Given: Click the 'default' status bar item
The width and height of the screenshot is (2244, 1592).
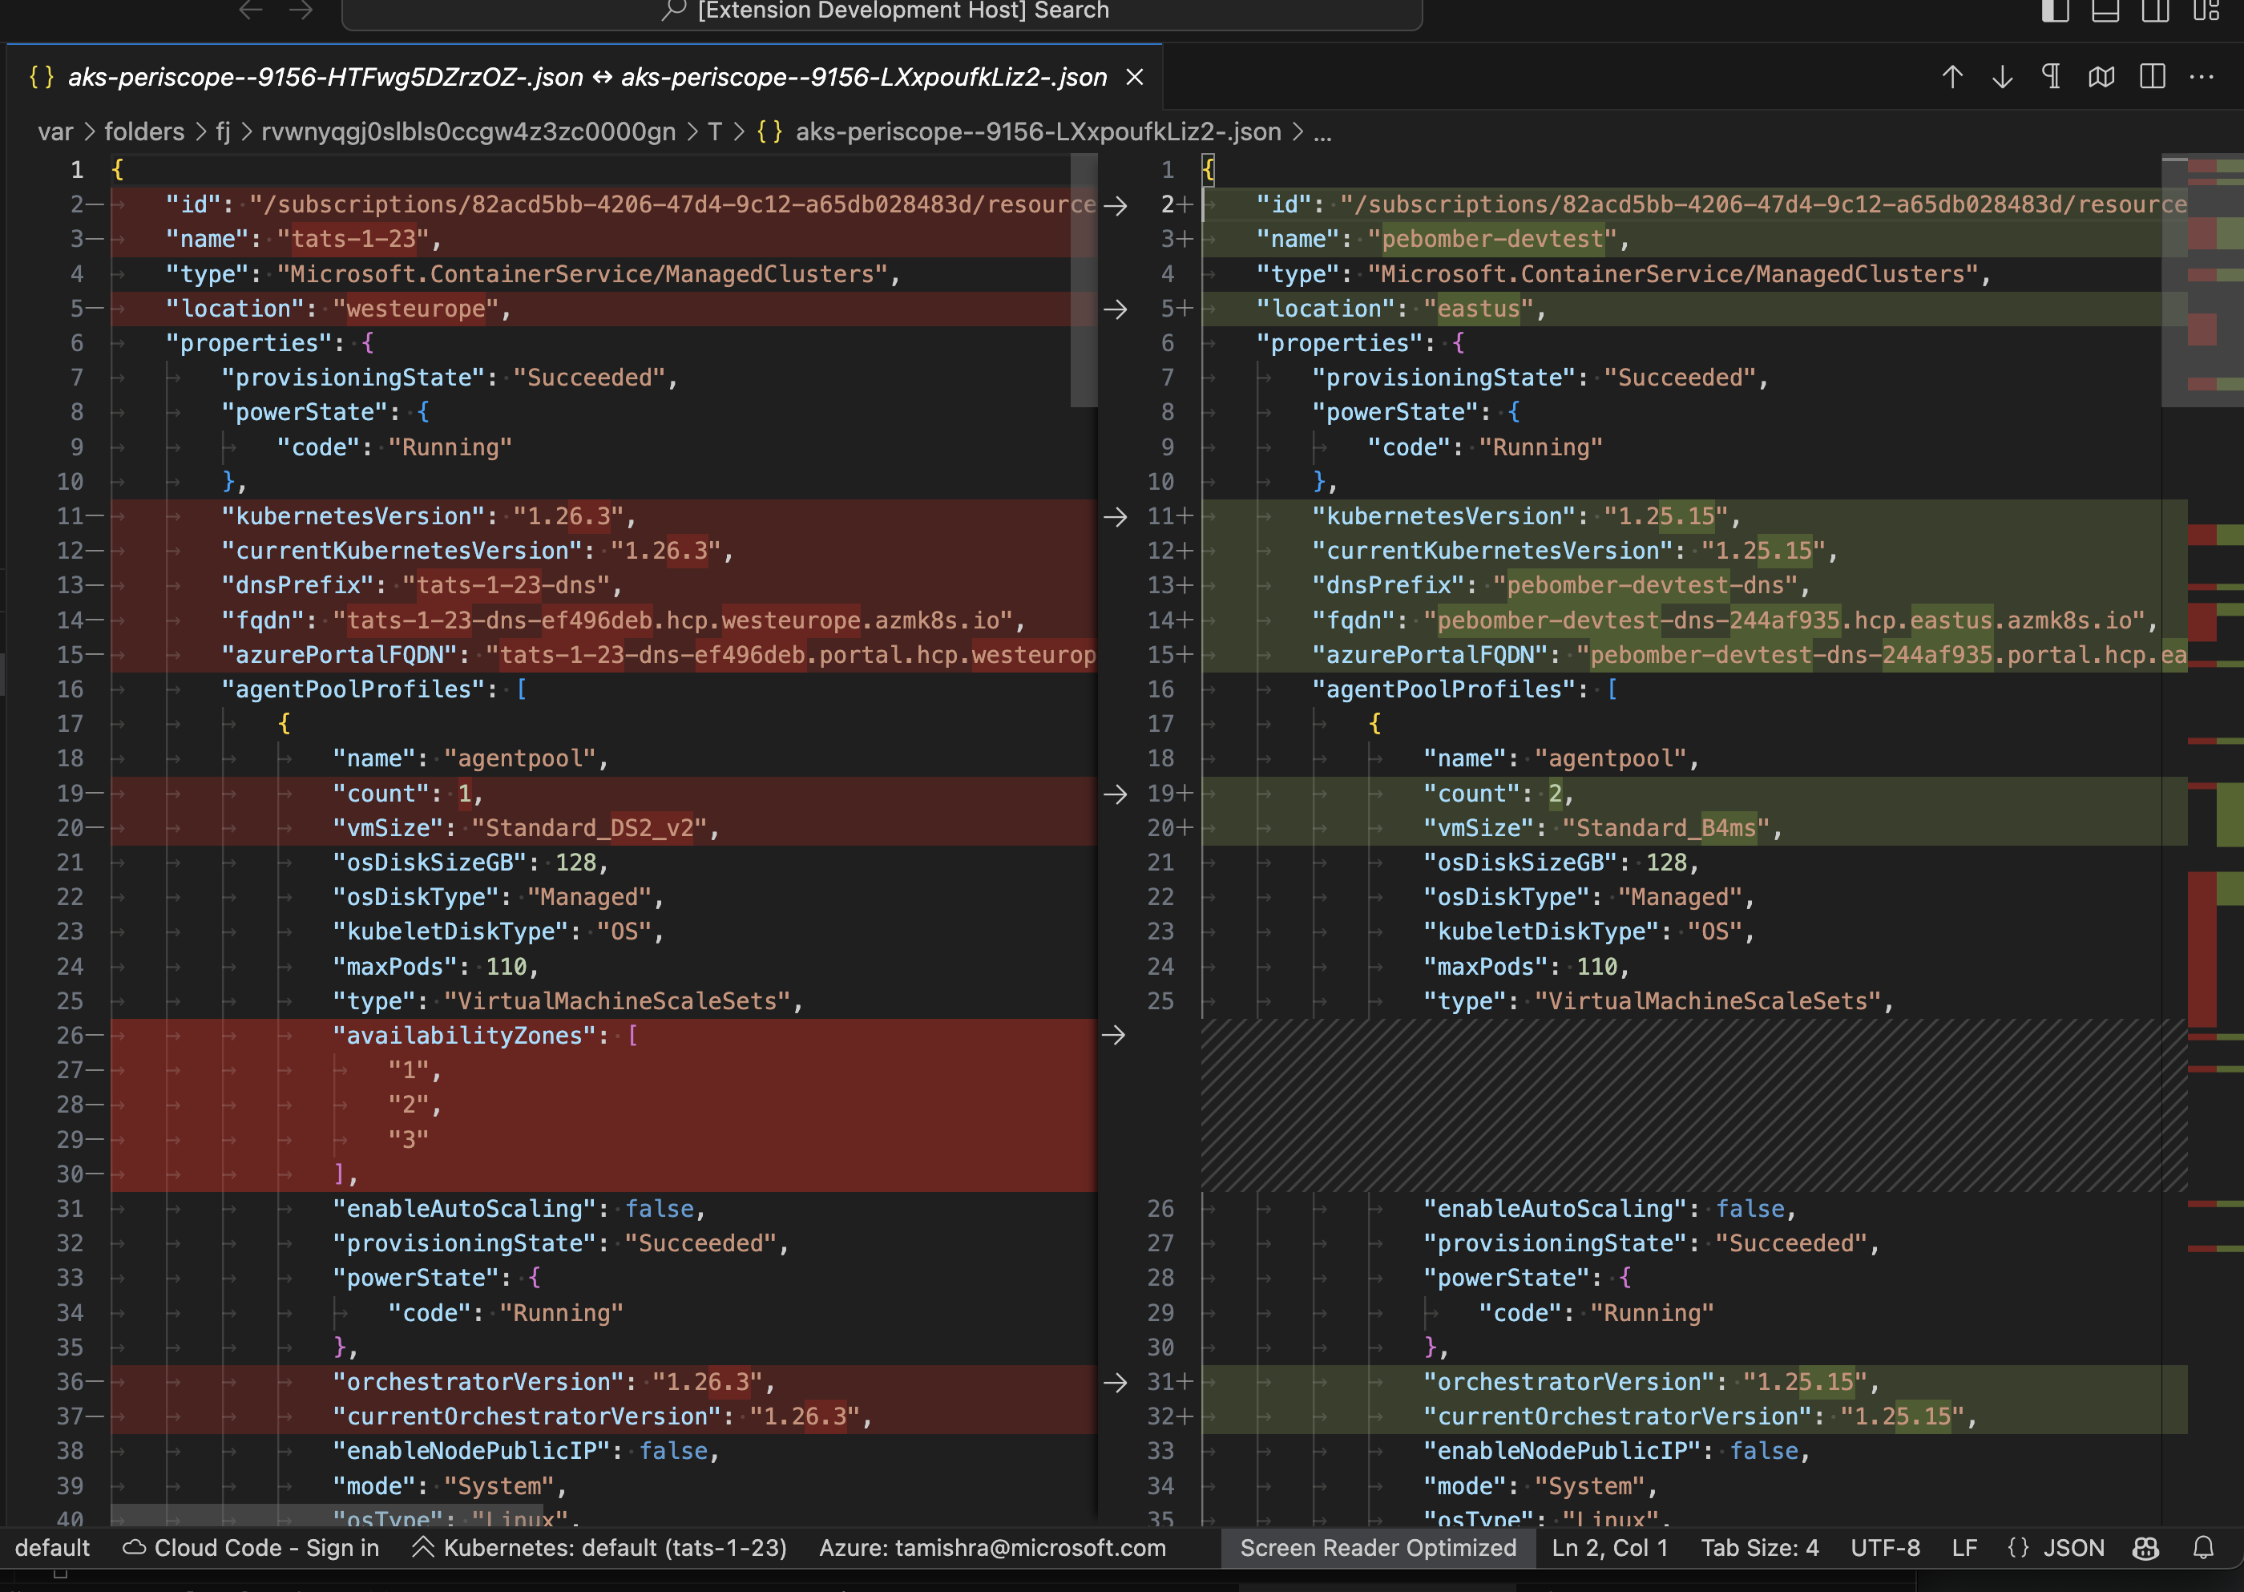Looking at the screenshot, I should pyautogui.click(x=52, y=1548).
